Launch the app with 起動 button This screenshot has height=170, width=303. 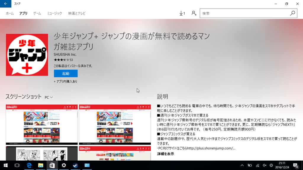(x=66, y=73)
